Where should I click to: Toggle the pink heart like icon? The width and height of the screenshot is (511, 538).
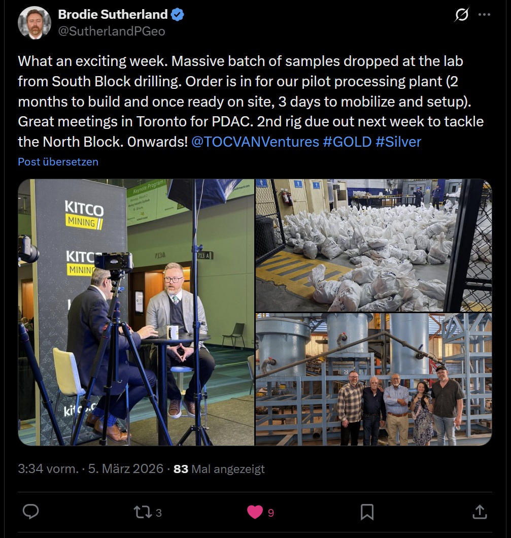pyautogui.click(x=255, y=512)
